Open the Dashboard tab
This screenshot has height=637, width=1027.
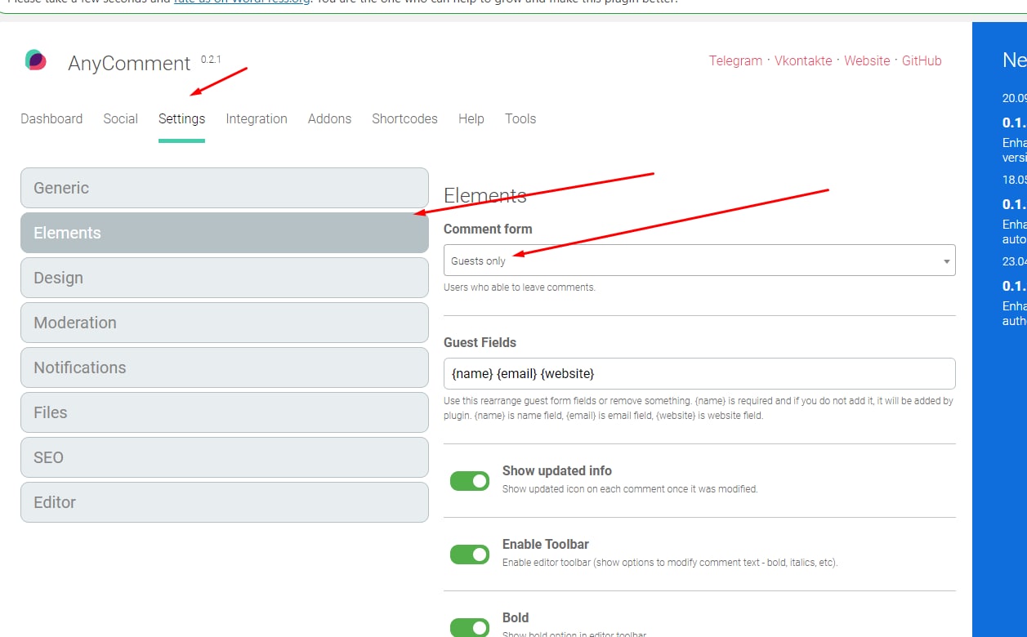point(51,118)
